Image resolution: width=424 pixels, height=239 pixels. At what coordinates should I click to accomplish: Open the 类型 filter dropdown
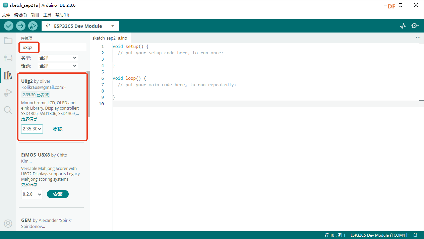click(x=58, y=58)
